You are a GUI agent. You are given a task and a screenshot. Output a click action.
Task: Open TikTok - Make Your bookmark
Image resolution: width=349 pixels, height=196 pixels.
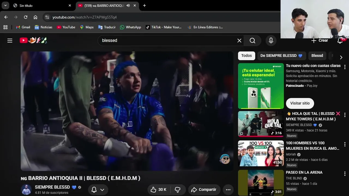(x=164, y=27)
